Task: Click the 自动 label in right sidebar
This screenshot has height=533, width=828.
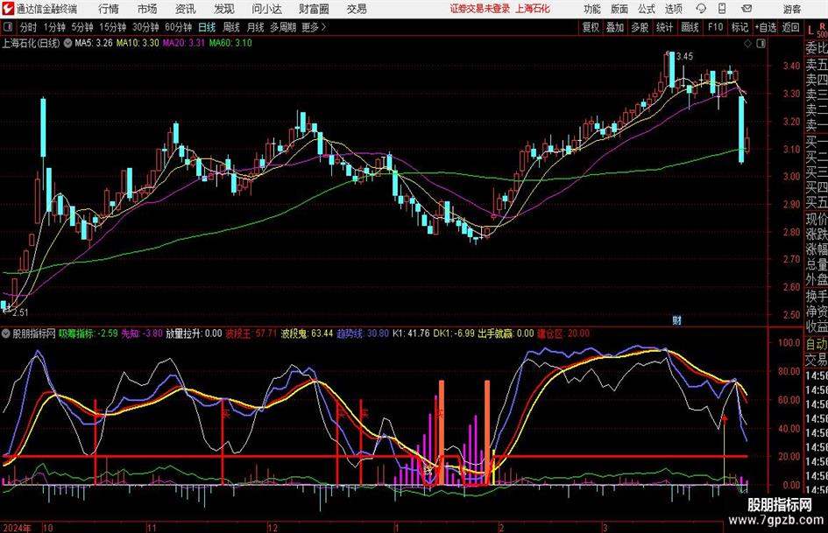Action: point(817,344)
